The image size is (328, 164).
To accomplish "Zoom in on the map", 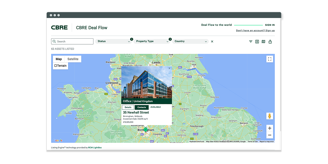I will (270, 128).
